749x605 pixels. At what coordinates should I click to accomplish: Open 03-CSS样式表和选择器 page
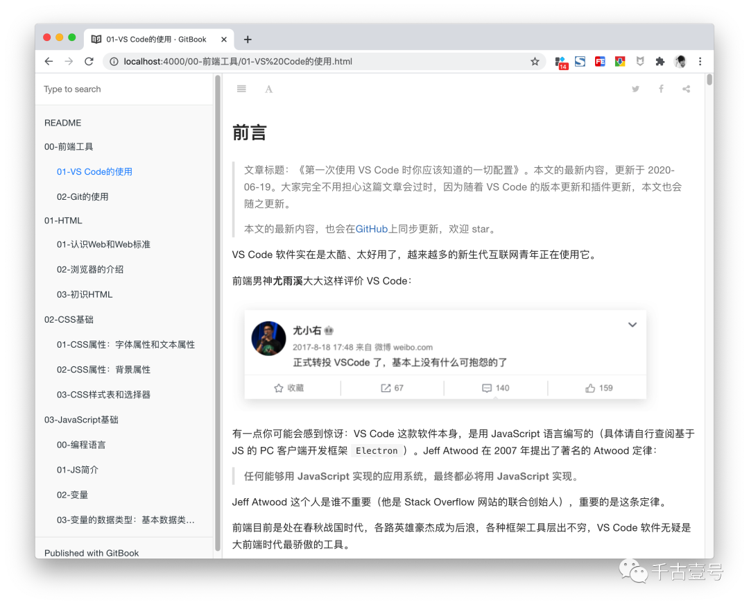103,394
